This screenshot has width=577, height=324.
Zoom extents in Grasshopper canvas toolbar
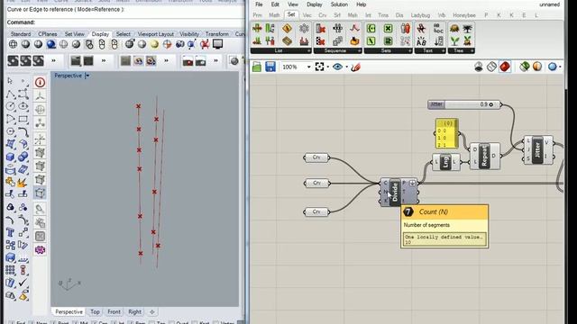coord(319,67)
